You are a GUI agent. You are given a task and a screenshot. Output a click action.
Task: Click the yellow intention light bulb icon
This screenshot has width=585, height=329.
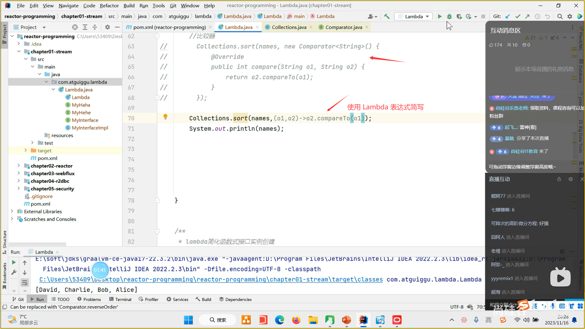pos(165,117)
